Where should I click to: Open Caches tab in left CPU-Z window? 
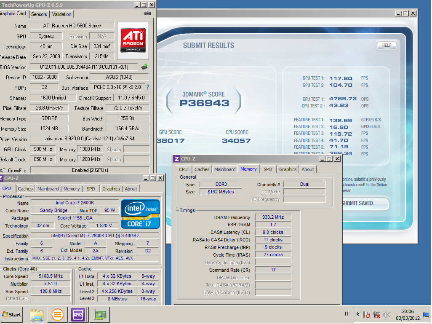tap(25, 189)
